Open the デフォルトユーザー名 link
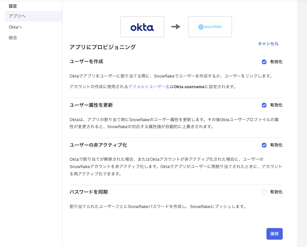This screenshot has height=247, width=307. point(149,87)
